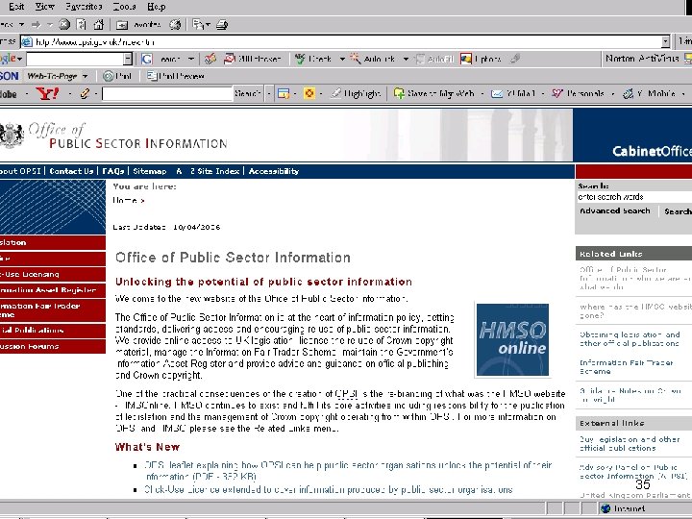Click the Sitemap navigation link
692x519 pixels.
[x=150, y=171]
